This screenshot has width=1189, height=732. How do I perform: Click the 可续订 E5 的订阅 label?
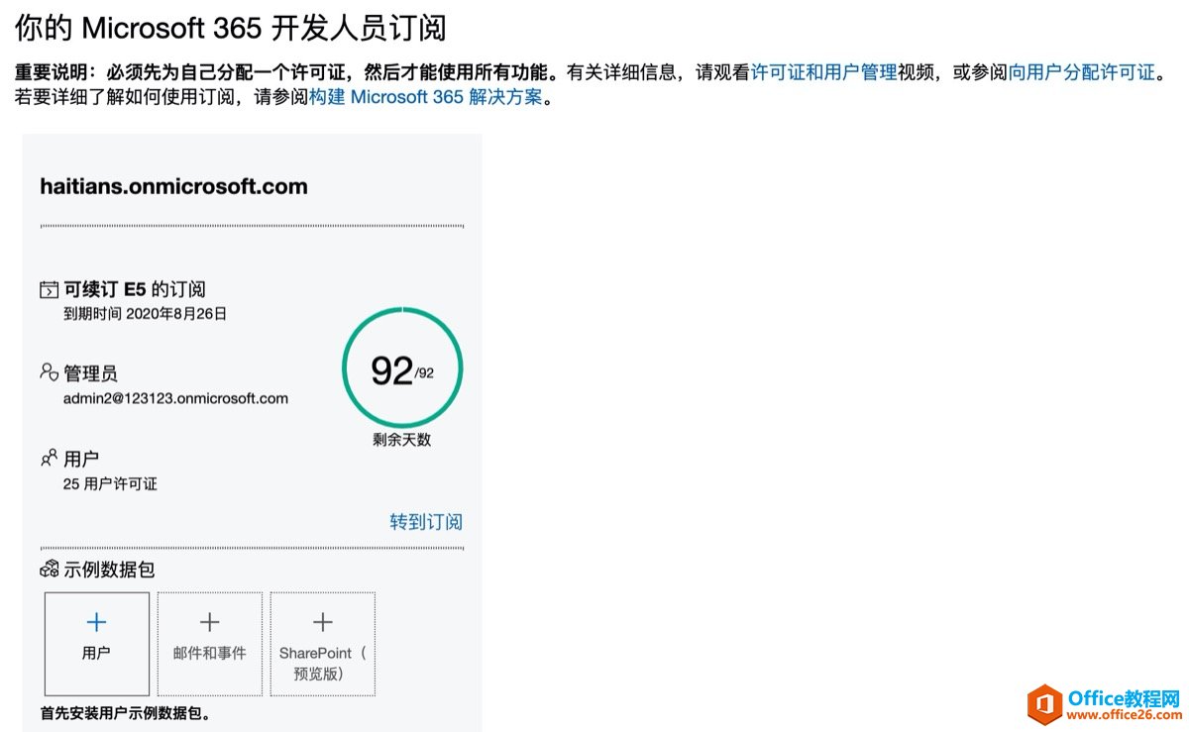point(135,290)
